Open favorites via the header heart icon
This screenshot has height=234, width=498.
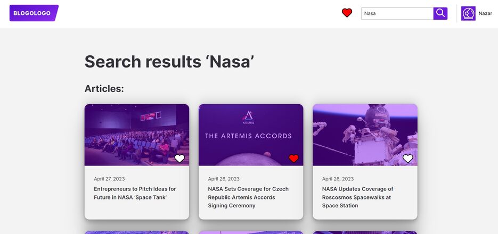[347, 13]
